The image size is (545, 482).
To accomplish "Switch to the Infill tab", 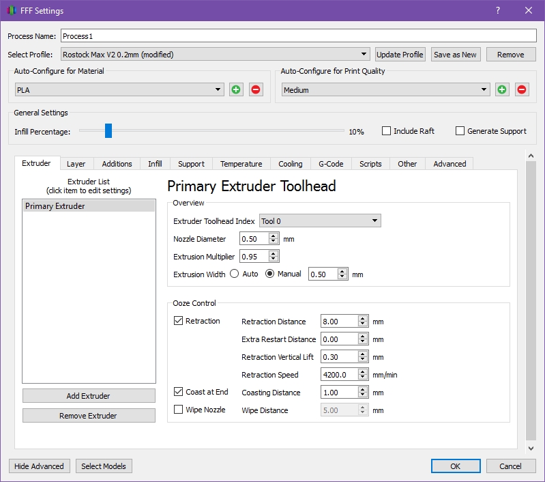I will 155,164.
